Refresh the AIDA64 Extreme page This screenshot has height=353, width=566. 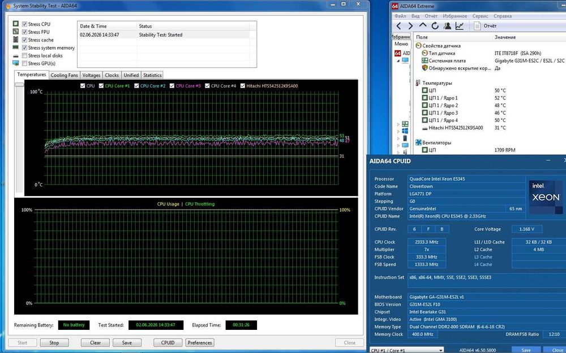[435, 26]
